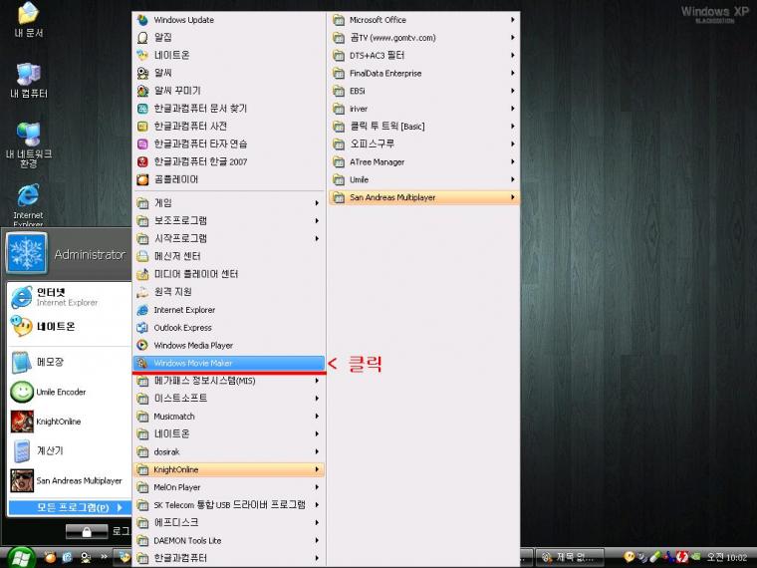This screenshot has height=568, width=757.
Task: Expand the DAEMON Tools Lite folder
Action: 228,540
